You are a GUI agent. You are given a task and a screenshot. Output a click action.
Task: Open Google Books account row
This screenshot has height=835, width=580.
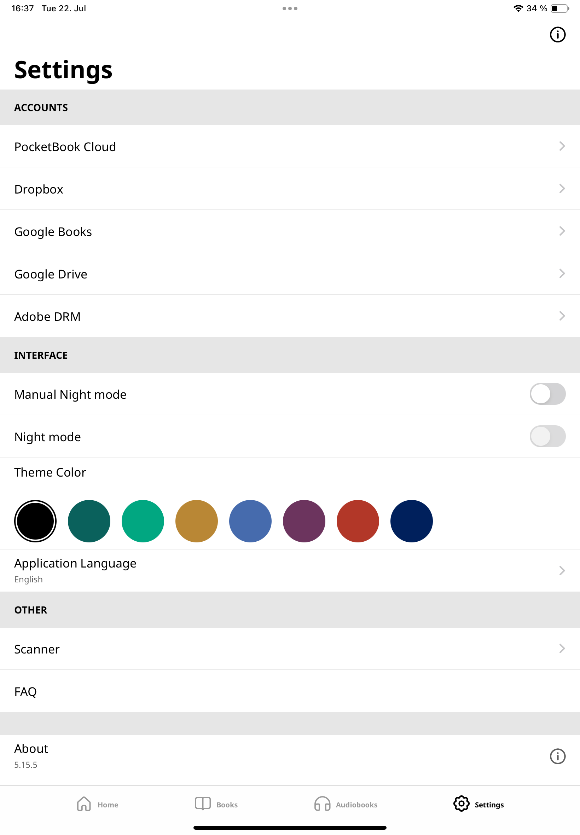(290, 231)
